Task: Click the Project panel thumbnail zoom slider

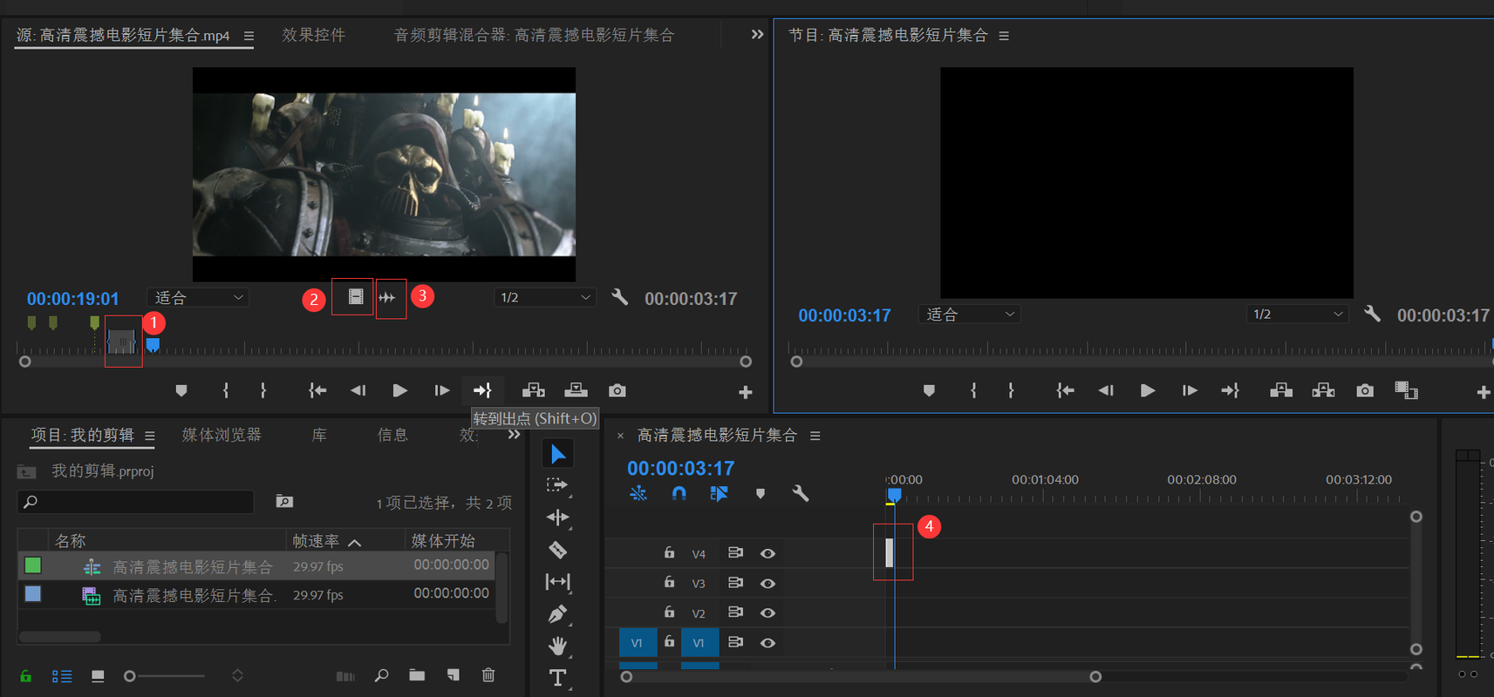Action: pyautogui.click(x=166, y=676)
